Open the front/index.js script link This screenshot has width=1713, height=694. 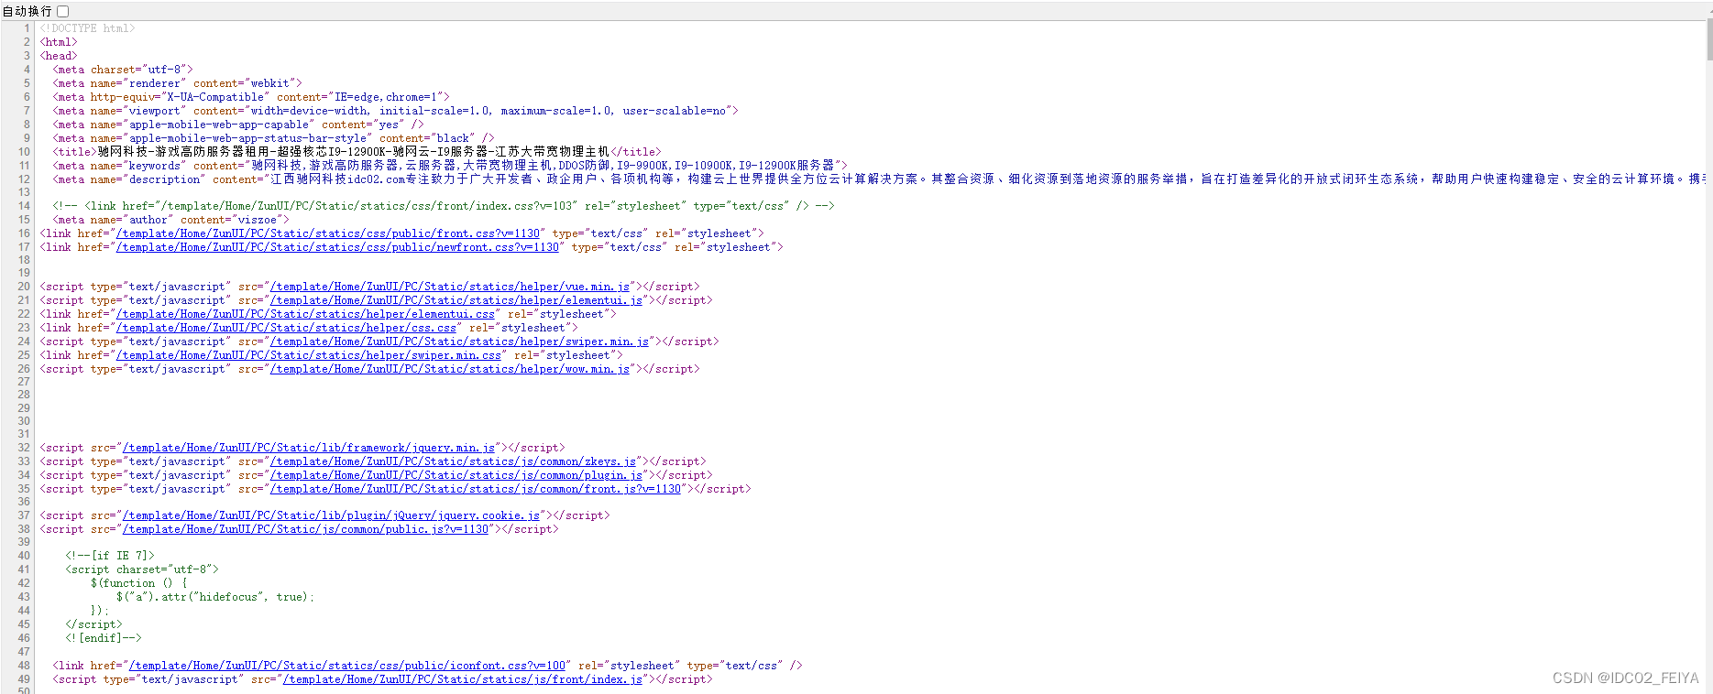[x=463, y=679]
